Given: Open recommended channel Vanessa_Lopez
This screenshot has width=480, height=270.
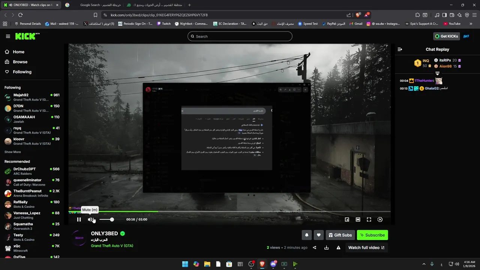Looking at the screenshot, I should pyautogui.click(x=32, y=215).
